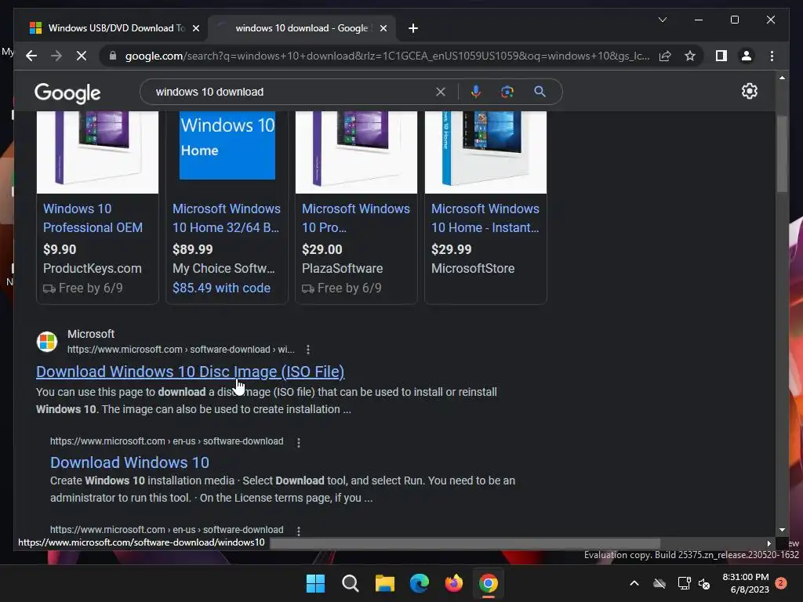Click Windows 10 Home Instant box image
Viewport: 803px width, 602px height.
485,153
